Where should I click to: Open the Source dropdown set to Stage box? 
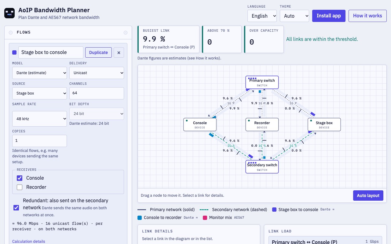tap(40, 93)
